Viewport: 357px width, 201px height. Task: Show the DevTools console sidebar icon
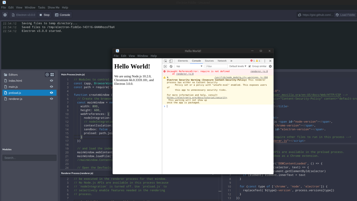tap(165, 66)
